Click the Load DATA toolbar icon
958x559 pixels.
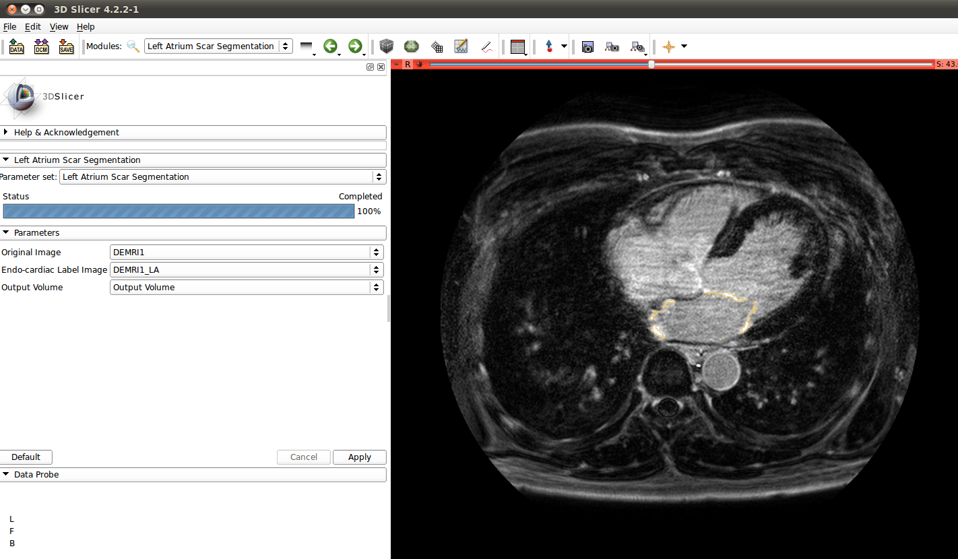(x=17, y=46)
